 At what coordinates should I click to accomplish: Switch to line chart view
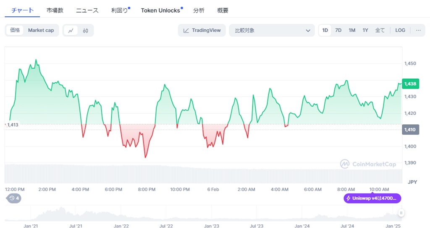pyautogui.click(x=71, y=30)
